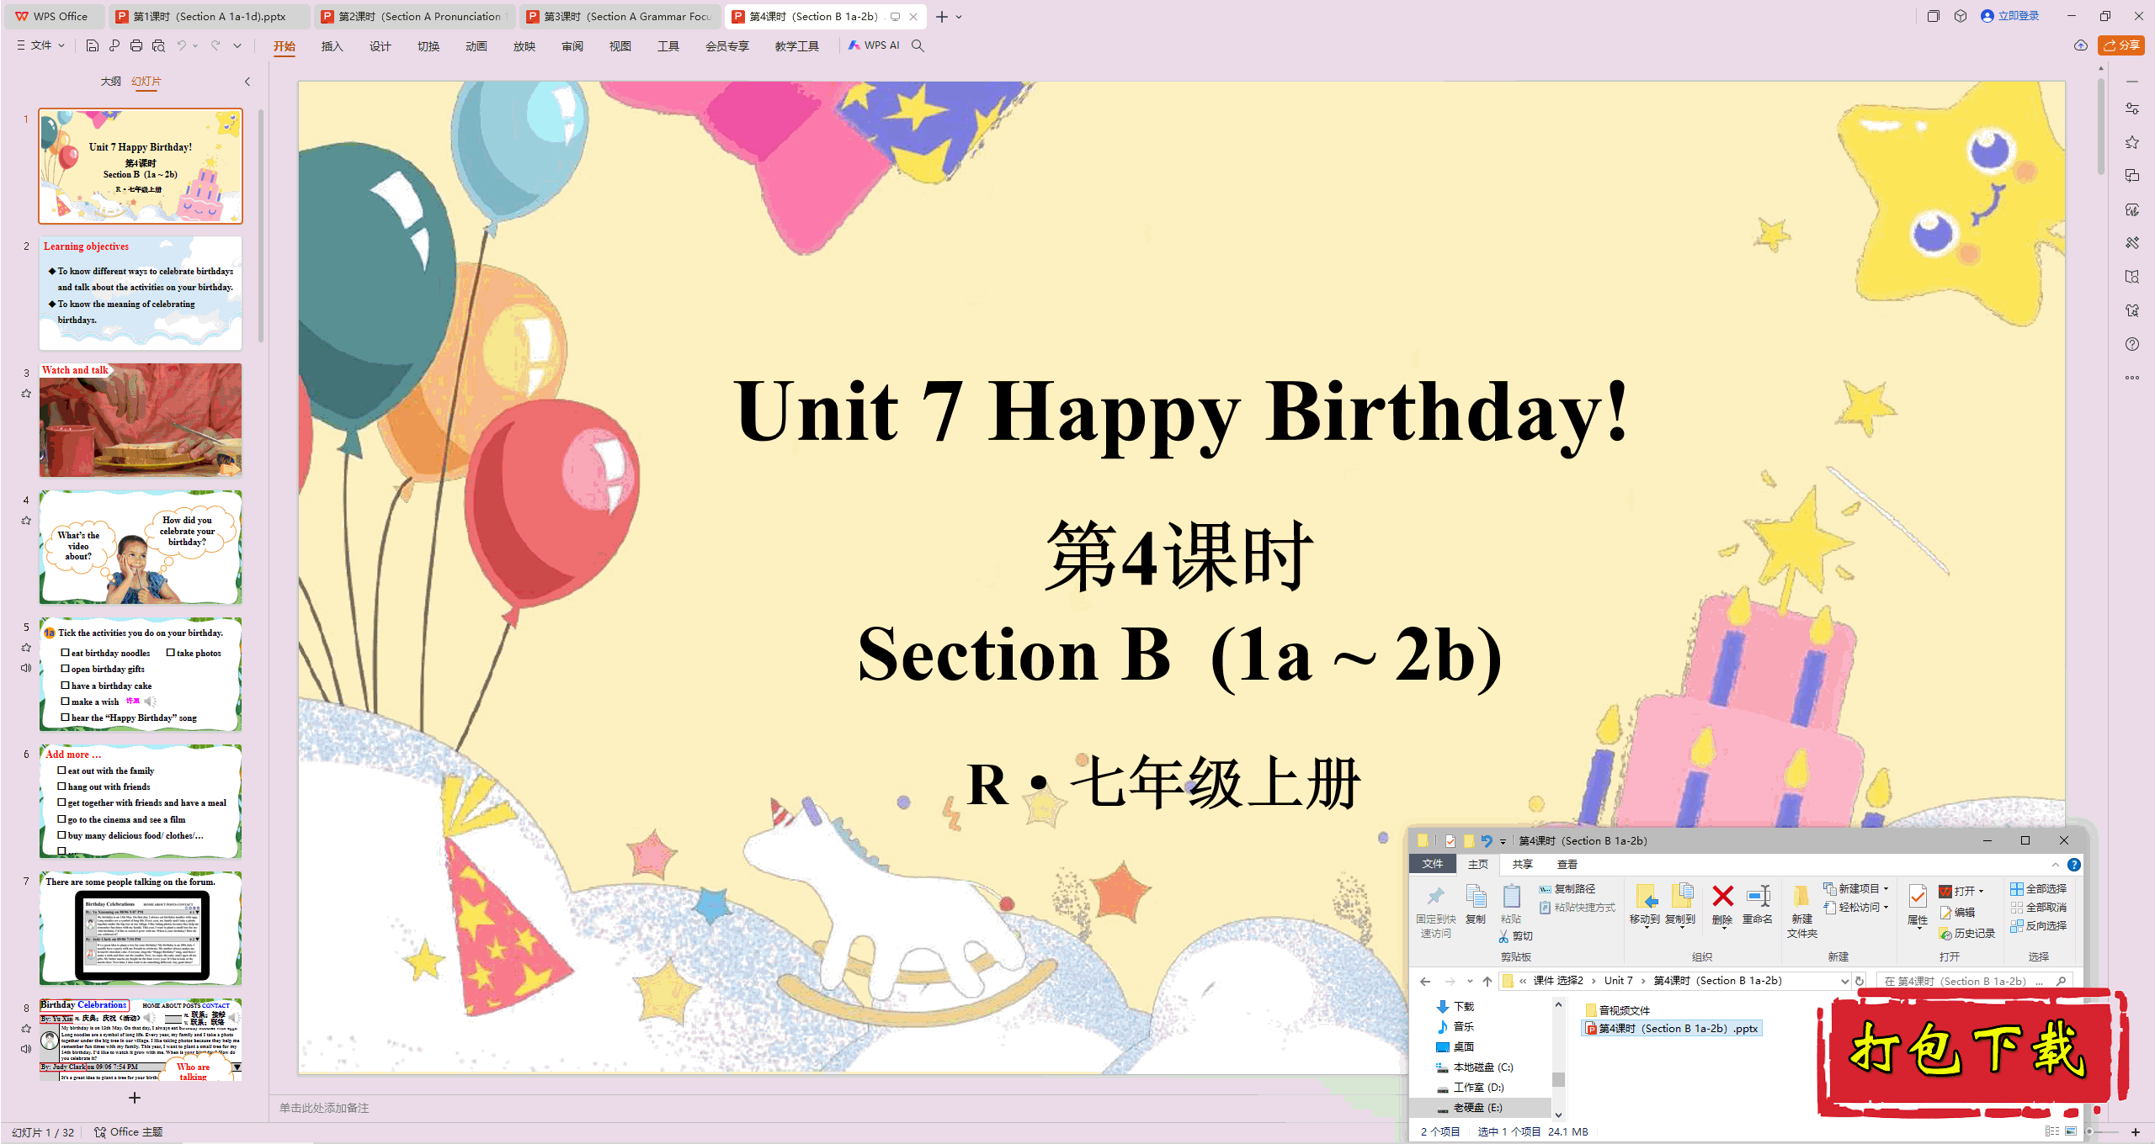2155x1144 pixels.
Task: Open the File menu dropdown
Action: pos(41,45)
